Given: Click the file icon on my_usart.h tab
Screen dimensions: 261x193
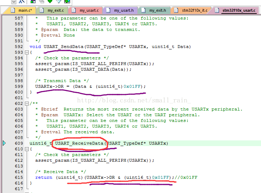Looking at the screenshot, I should [x=108, y=10].
